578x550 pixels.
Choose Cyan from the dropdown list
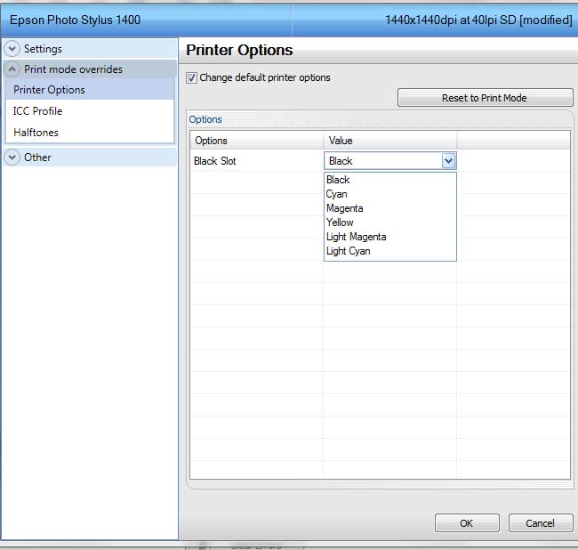click(x=337, y=194)
